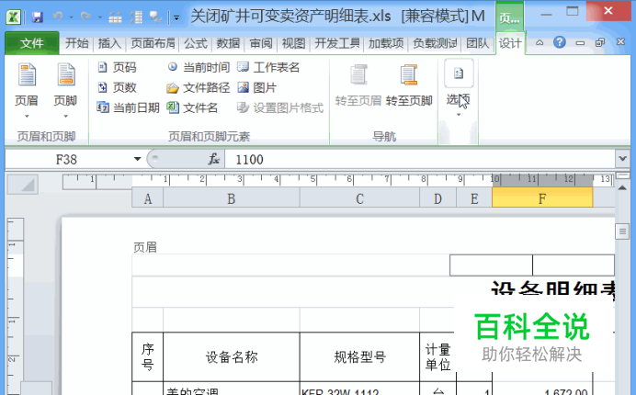Restore the workbook window

coord(600,42)
